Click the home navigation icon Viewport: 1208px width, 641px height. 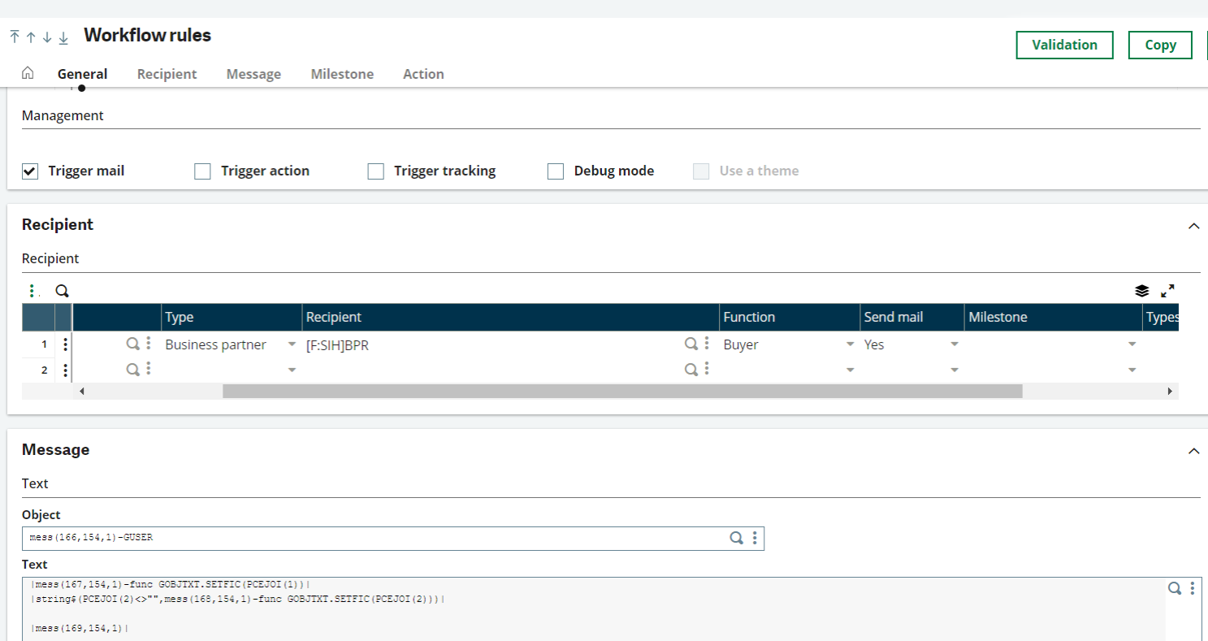27,72
